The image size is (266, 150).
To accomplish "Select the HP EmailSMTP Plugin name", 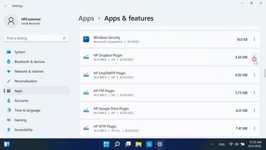I will (109, 73).
